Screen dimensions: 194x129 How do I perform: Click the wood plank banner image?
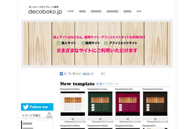[97, 44]
